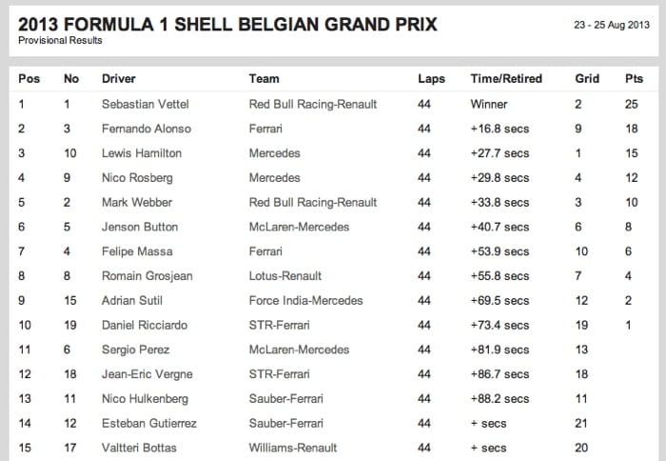Select Williams-Renault team name
The width and height of the screenshot is (666, 461).
point(293,448)
